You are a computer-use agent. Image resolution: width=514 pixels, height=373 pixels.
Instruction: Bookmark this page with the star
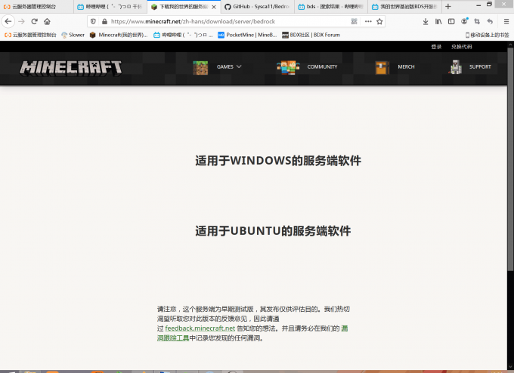[x=379, y=22]
